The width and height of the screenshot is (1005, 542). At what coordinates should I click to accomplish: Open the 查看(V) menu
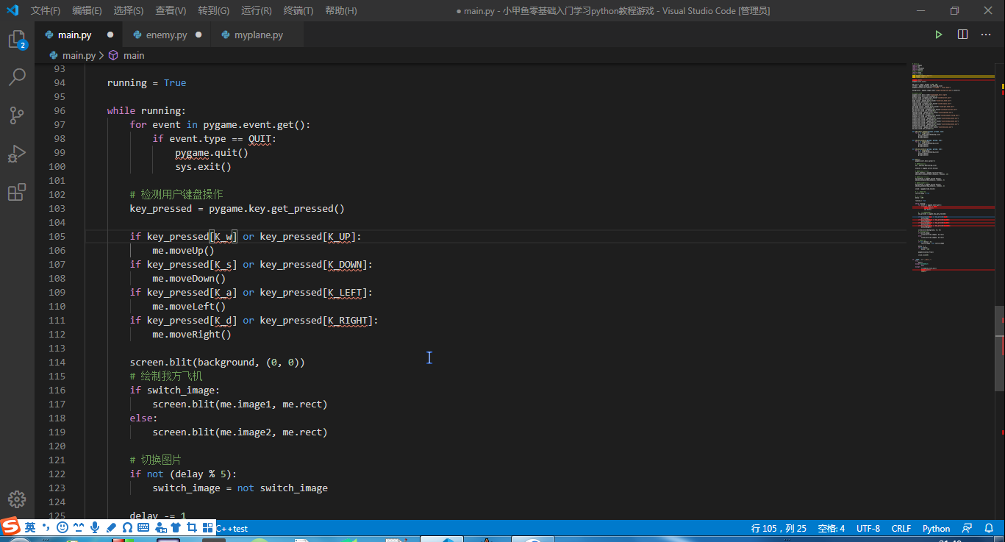tap(171, 10)
